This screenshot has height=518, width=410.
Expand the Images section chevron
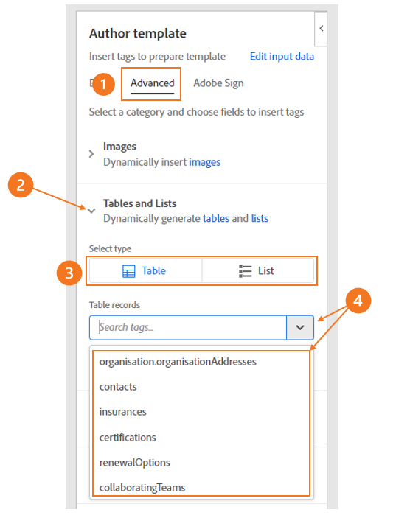pos(91,154)
